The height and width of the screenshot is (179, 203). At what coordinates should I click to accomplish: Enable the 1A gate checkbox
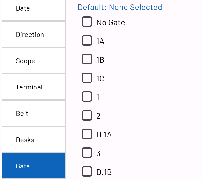[x=87, y=40]
